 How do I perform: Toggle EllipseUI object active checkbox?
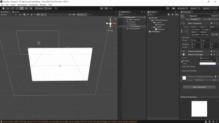pos(187,16)
